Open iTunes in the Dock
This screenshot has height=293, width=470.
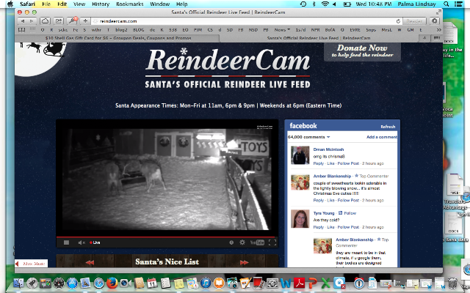tap(206, 283)
